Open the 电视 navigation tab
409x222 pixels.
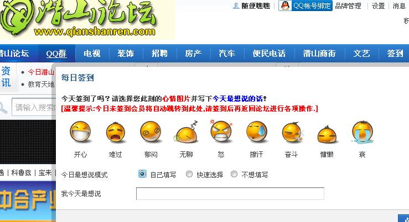coord(92,54)
